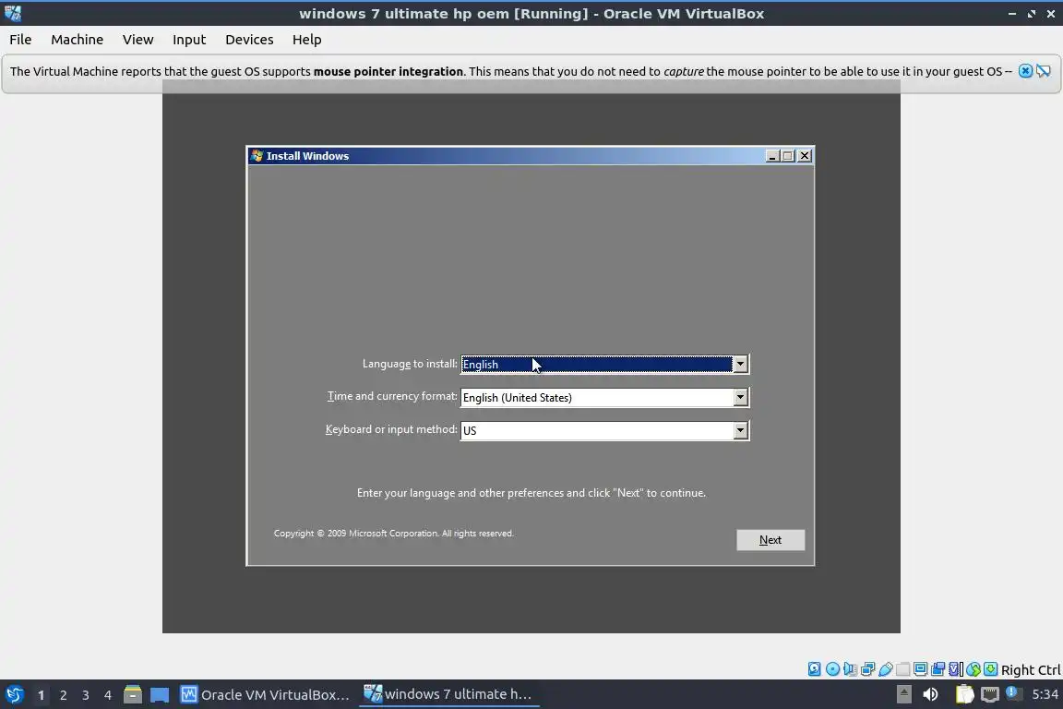The height and width of the screenshot is (709, 1063).
Task: Click the Language to install label
Action: click(x=410, y=364)
